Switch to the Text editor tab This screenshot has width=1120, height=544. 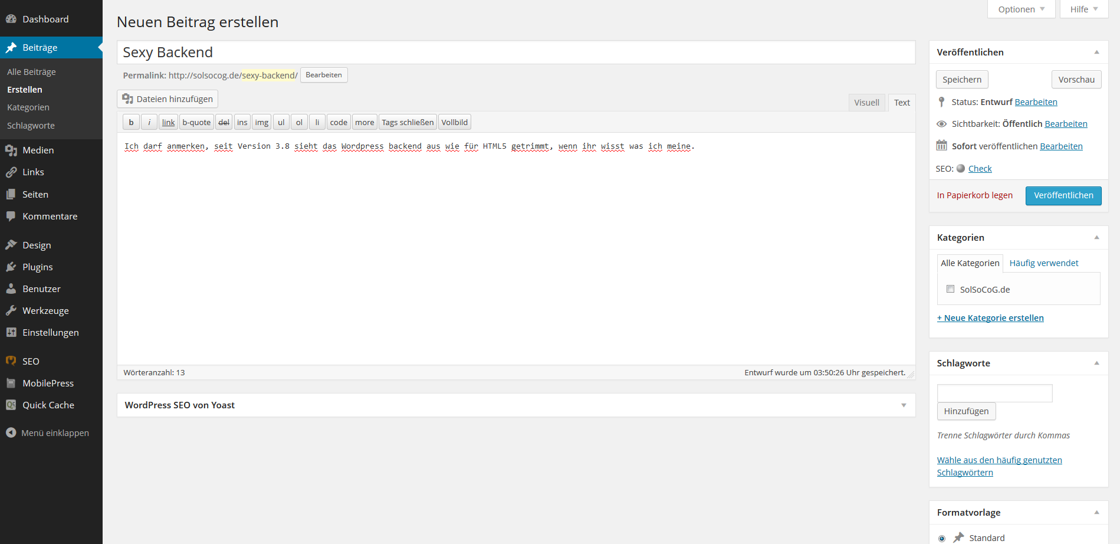[x=902, y=103]
